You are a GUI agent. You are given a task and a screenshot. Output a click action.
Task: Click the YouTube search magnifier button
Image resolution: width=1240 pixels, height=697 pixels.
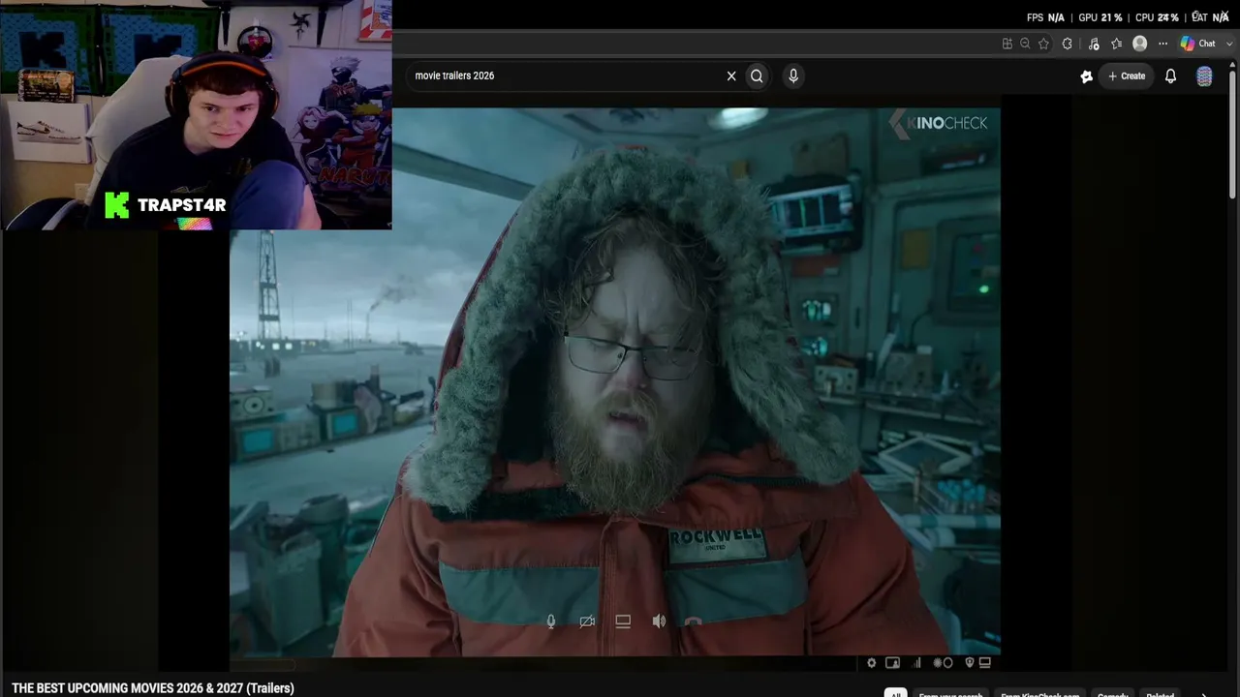(x=757, y=76)
